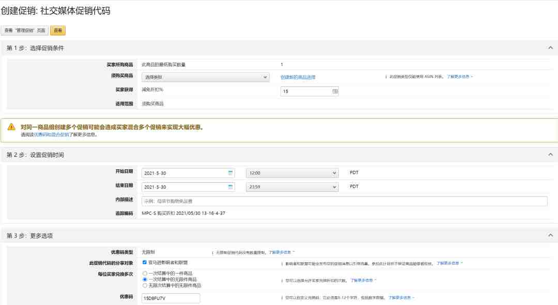Click 了解更多信息 in the 优惠码类型 row
This screenshot has width=558, height=305.
(x=280, y=252)
